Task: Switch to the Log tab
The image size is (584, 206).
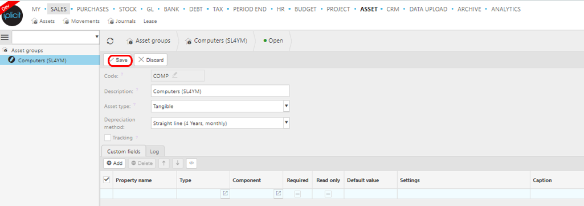Action: [x=154, y=152]
